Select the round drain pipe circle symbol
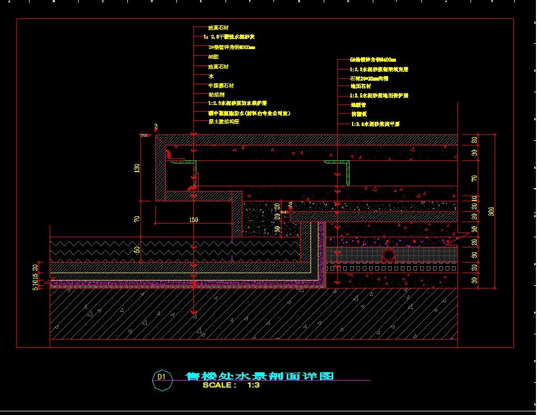Screen dimensions: 537x415 389,255
